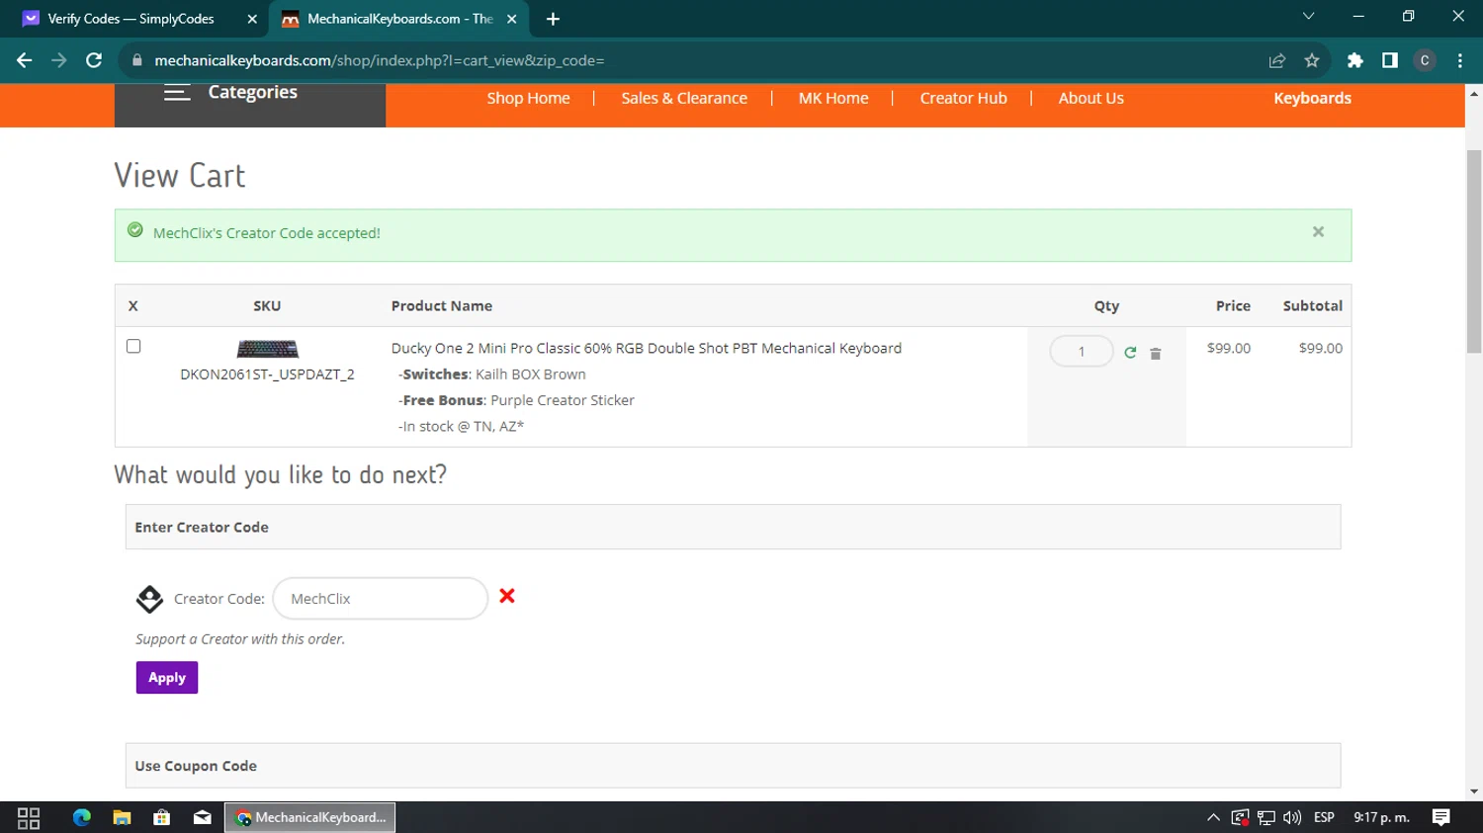Click the address bar URL

tap(380, 60)
